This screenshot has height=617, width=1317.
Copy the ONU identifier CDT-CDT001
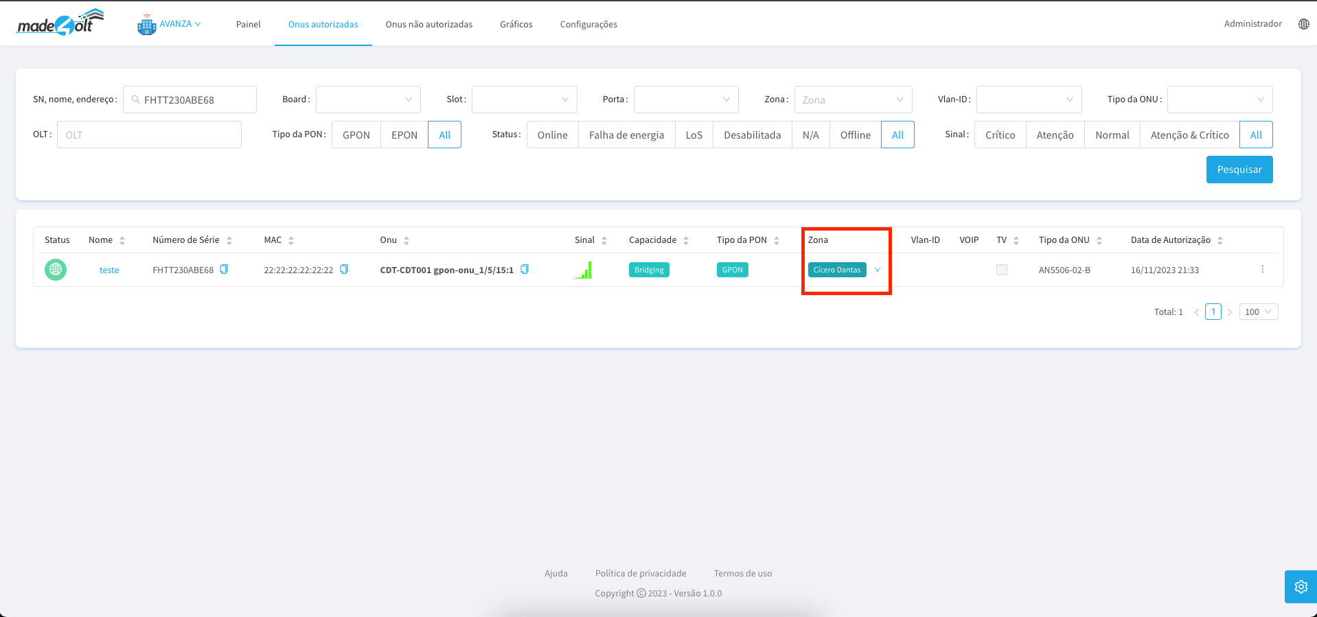(x=525, y=270)
